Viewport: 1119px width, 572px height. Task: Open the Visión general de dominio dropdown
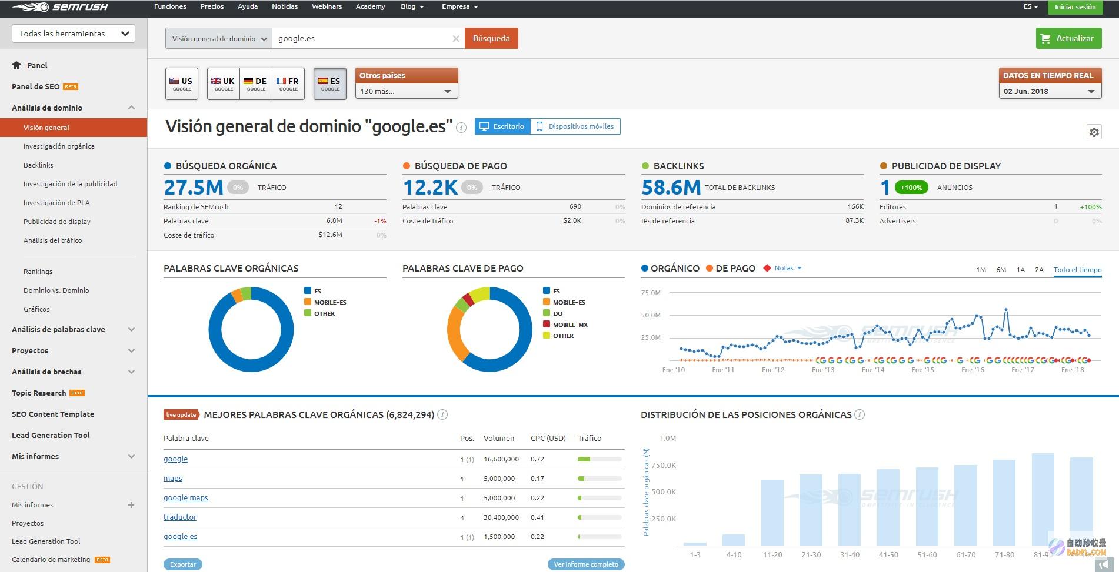pyautogui.click(x=219, y=38)
